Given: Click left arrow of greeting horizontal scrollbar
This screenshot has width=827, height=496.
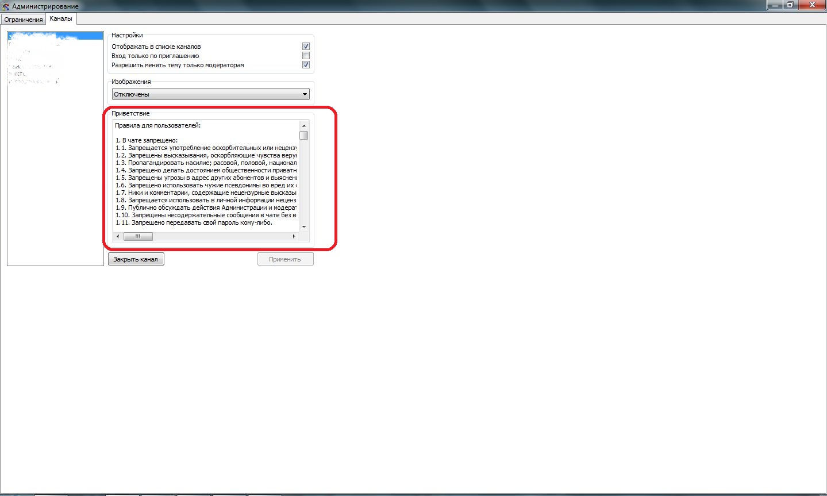Looking at the screenshot, I should point(118,236).
